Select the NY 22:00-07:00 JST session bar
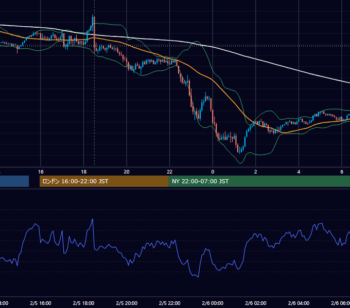 point(259,181)
